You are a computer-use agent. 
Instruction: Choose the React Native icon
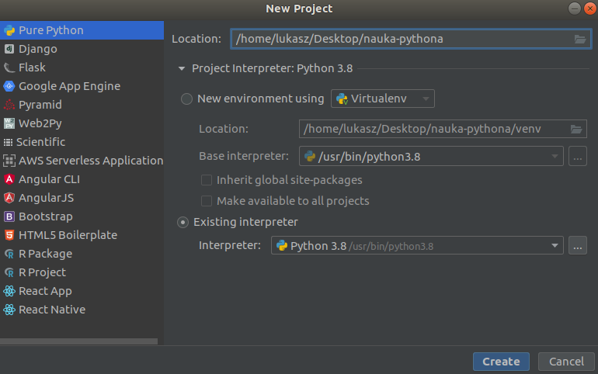point(9,310)
